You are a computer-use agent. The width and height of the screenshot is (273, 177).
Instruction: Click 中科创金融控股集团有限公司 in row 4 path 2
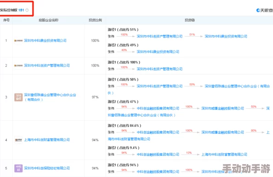pyautogui.click(x=158, y=155)
